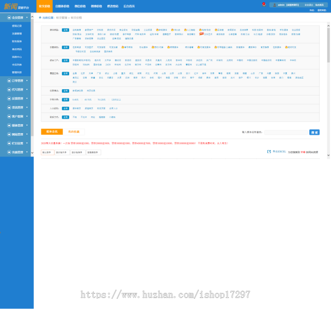The height and width of the screenshot is (312, 331).
Task: Open the message notification icon with red badge
Action: [x=264, y=4]
